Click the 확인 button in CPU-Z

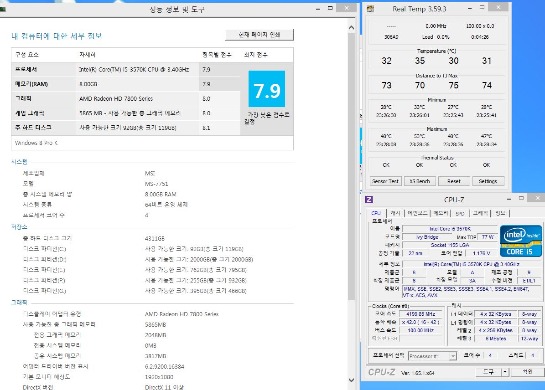click(528, 372)
